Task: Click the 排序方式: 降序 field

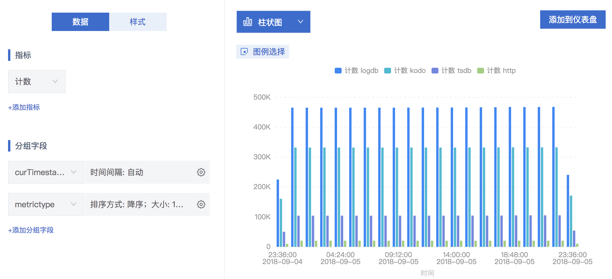Action: click(147, 204)
